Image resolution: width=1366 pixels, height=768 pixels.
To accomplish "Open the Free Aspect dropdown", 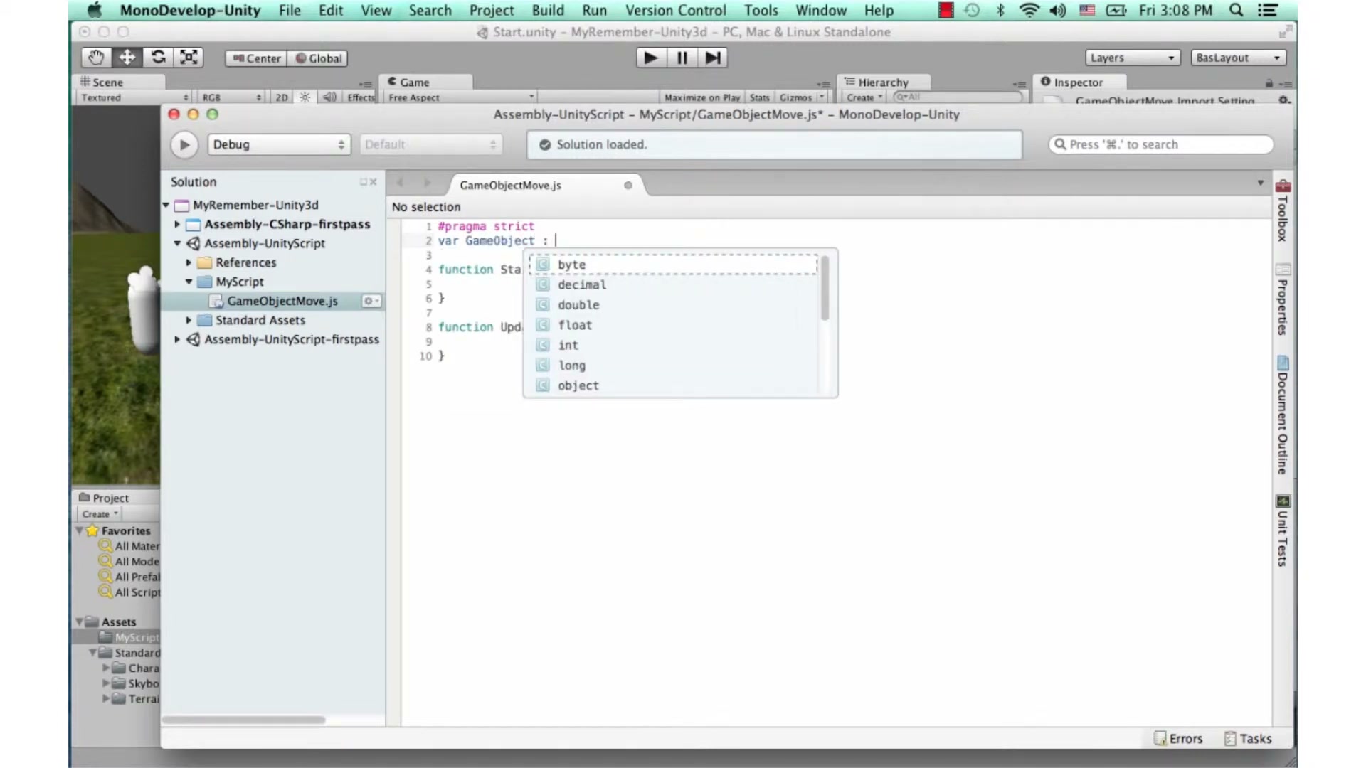I will tap(460, 97).
